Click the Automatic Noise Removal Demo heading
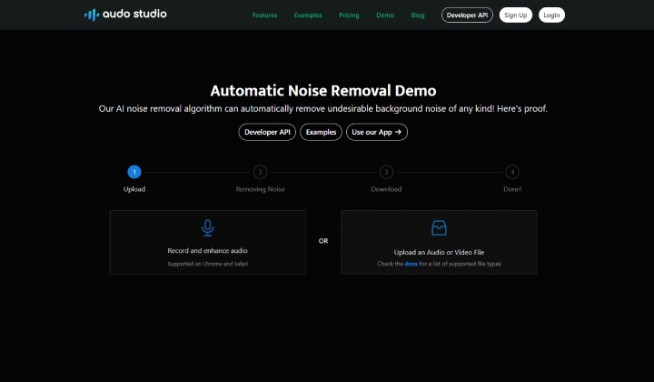This screenshot has width=654, height=382. [323, 91]
